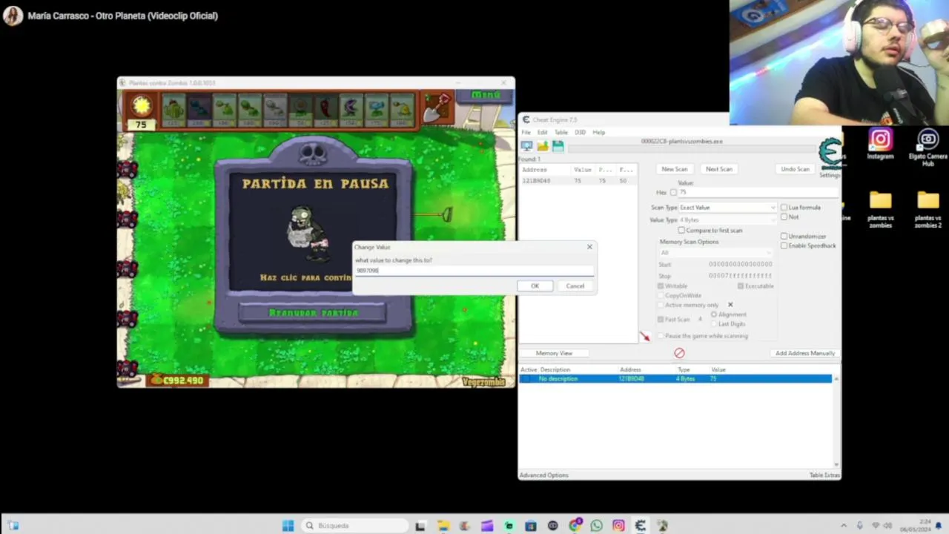Toggle the Not checkbox
Screen dimensions: 949x534
pos(784,217)
